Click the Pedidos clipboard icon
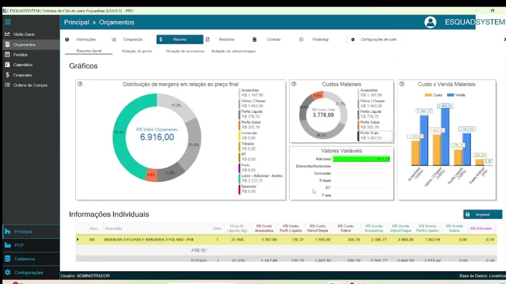 tap(7, 54)
